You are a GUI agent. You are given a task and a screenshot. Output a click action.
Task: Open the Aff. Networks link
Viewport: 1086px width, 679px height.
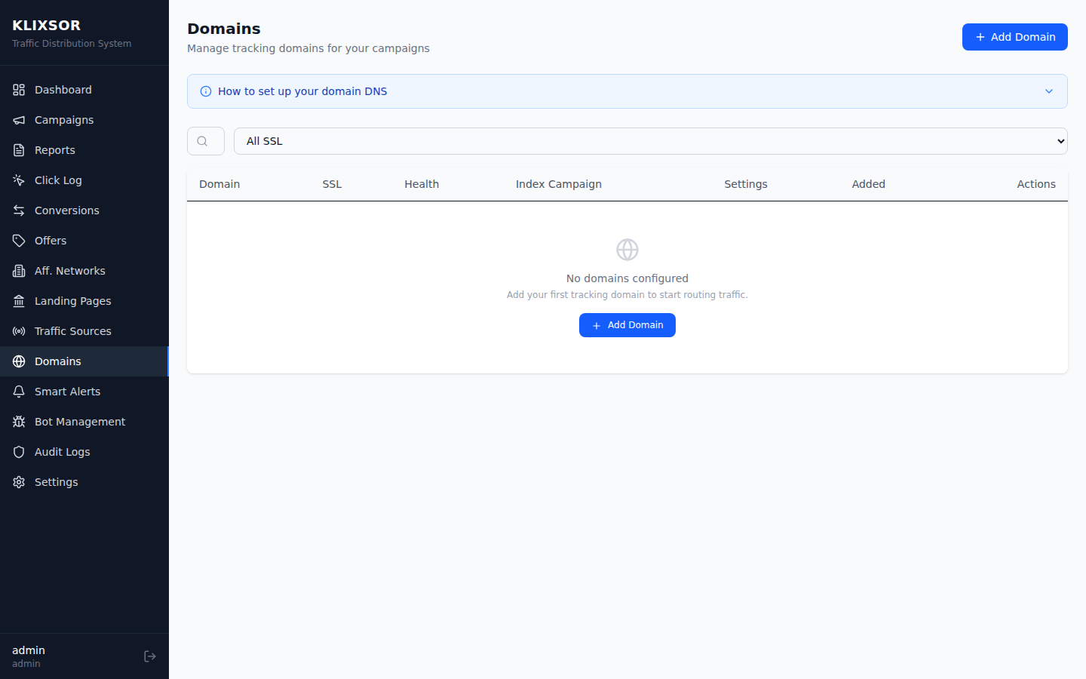(70, 270)
